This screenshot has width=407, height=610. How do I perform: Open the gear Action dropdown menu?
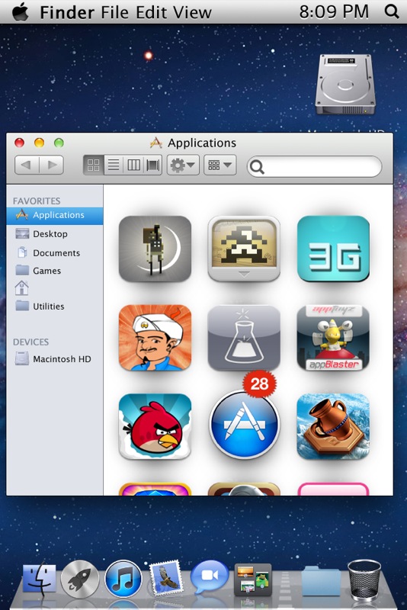(183, 165)
